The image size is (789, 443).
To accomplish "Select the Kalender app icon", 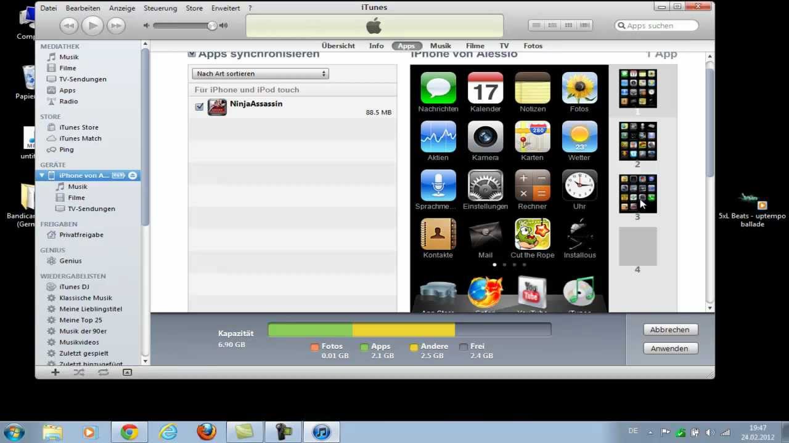I will [x=486, y=87].
